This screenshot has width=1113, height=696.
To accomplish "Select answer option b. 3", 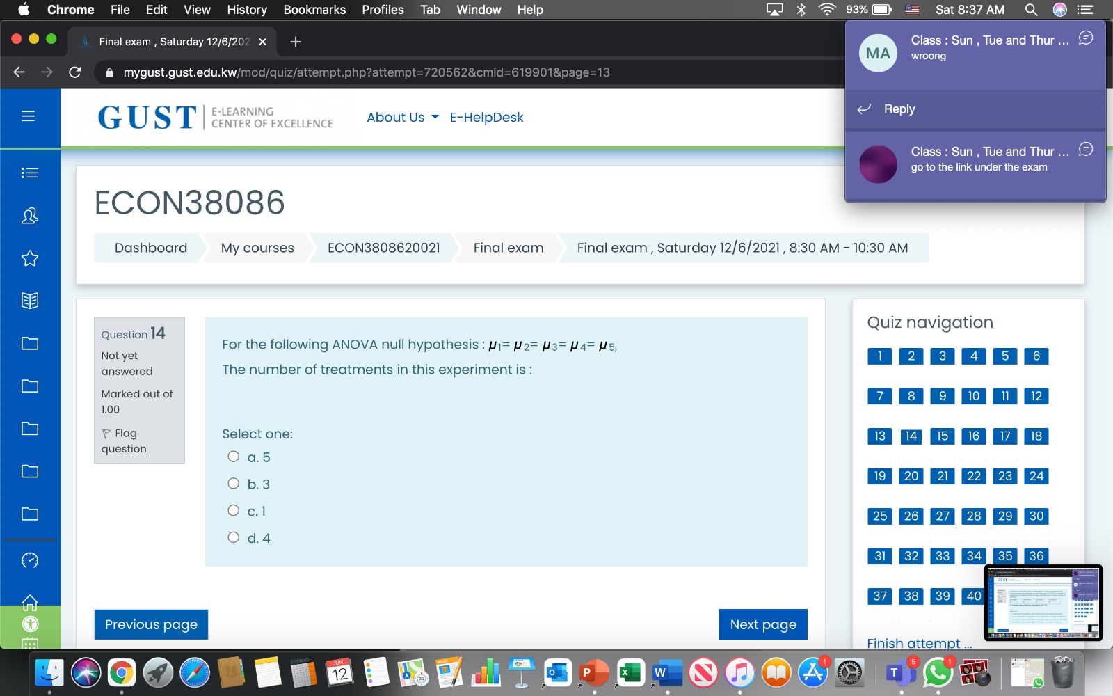I will coord(234,484).
